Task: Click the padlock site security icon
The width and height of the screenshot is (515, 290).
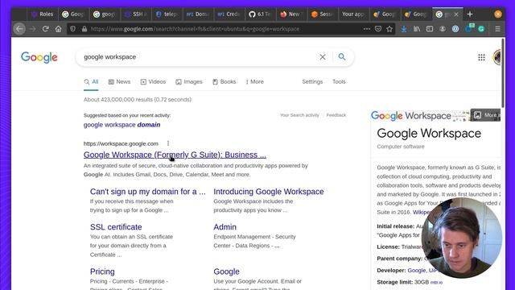Action: coord(84,29)
